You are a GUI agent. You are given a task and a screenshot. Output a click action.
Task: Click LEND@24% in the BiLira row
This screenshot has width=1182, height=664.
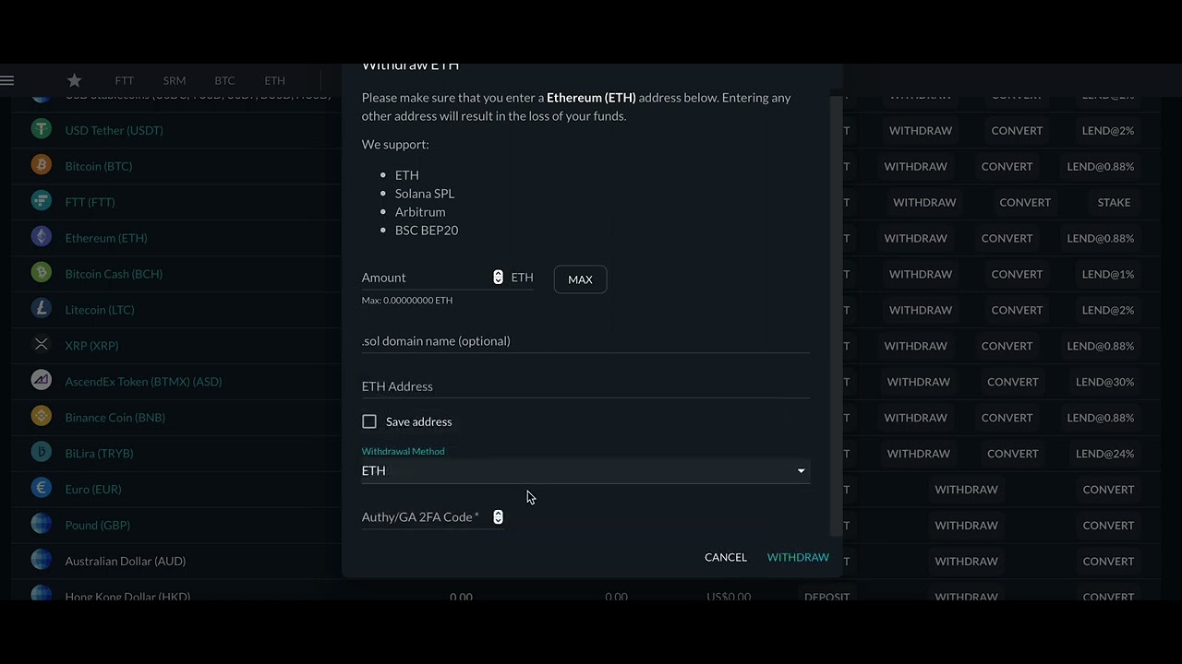coord(1104,454)
